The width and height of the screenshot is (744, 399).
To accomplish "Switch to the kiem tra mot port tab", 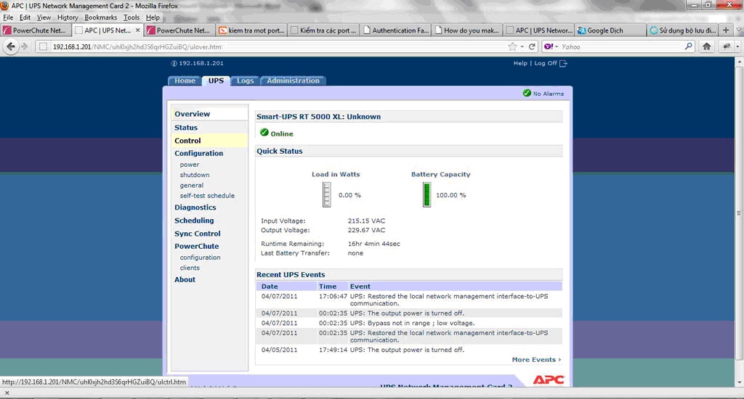I will [251, 30].
